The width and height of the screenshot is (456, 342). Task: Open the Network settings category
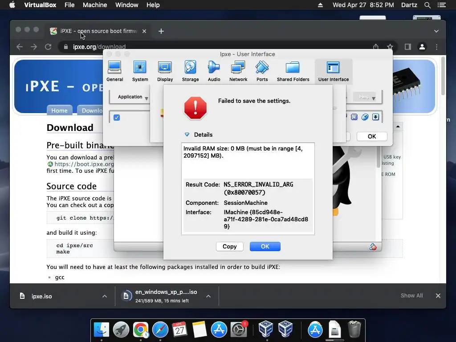[238, 71]
